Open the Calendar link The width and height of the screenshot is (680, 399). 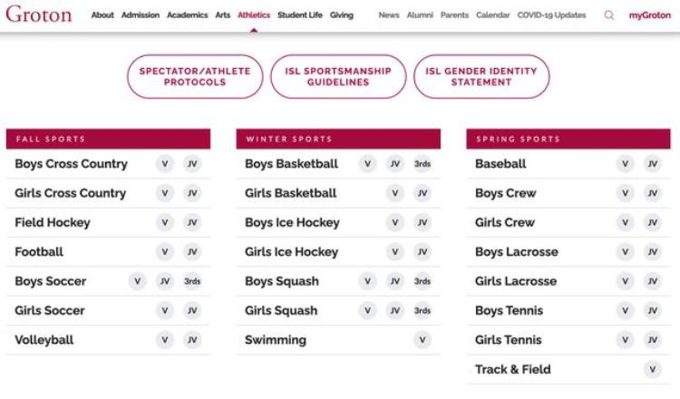click(x=492, y=15)
